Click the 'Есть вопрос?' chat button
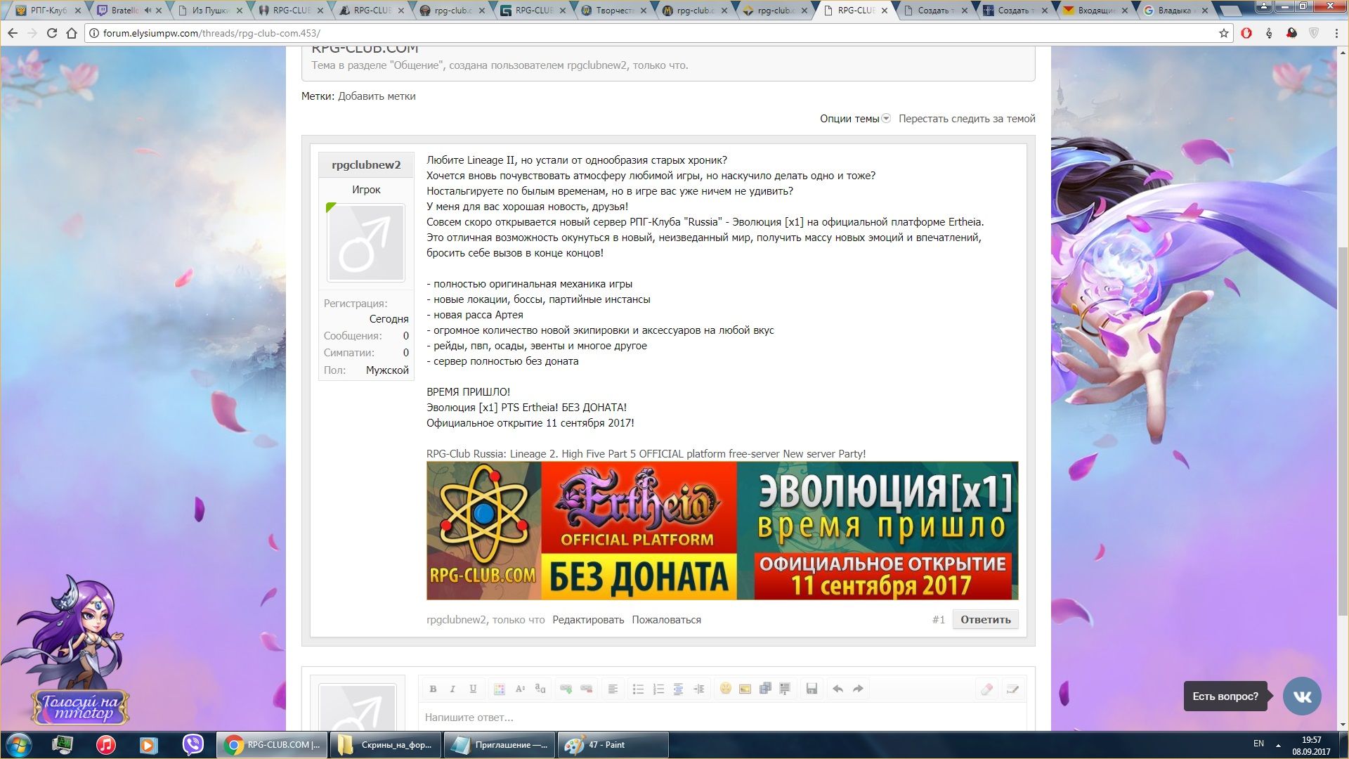The width and height of the screenshot is (1349, 759). tap(1225, 696)
